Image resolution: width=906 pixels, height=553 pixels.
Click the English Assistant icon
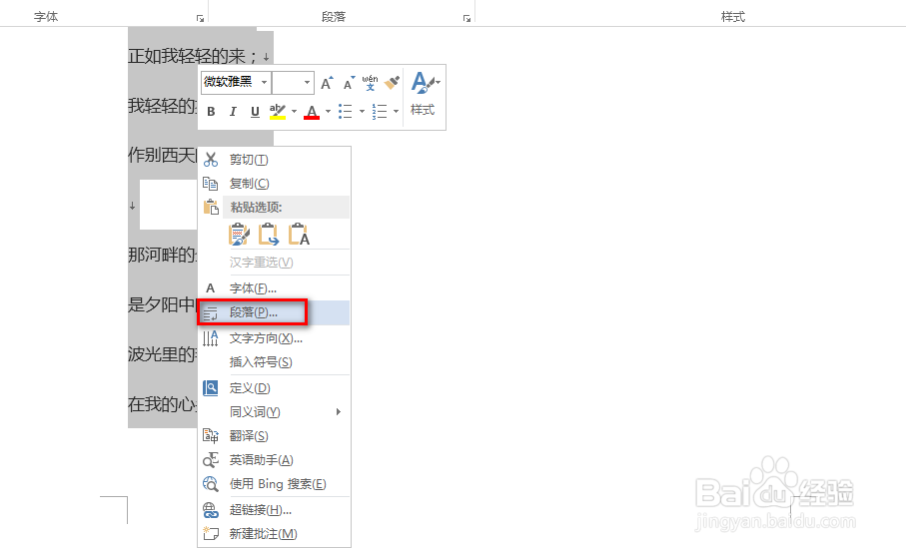[211, 460]
